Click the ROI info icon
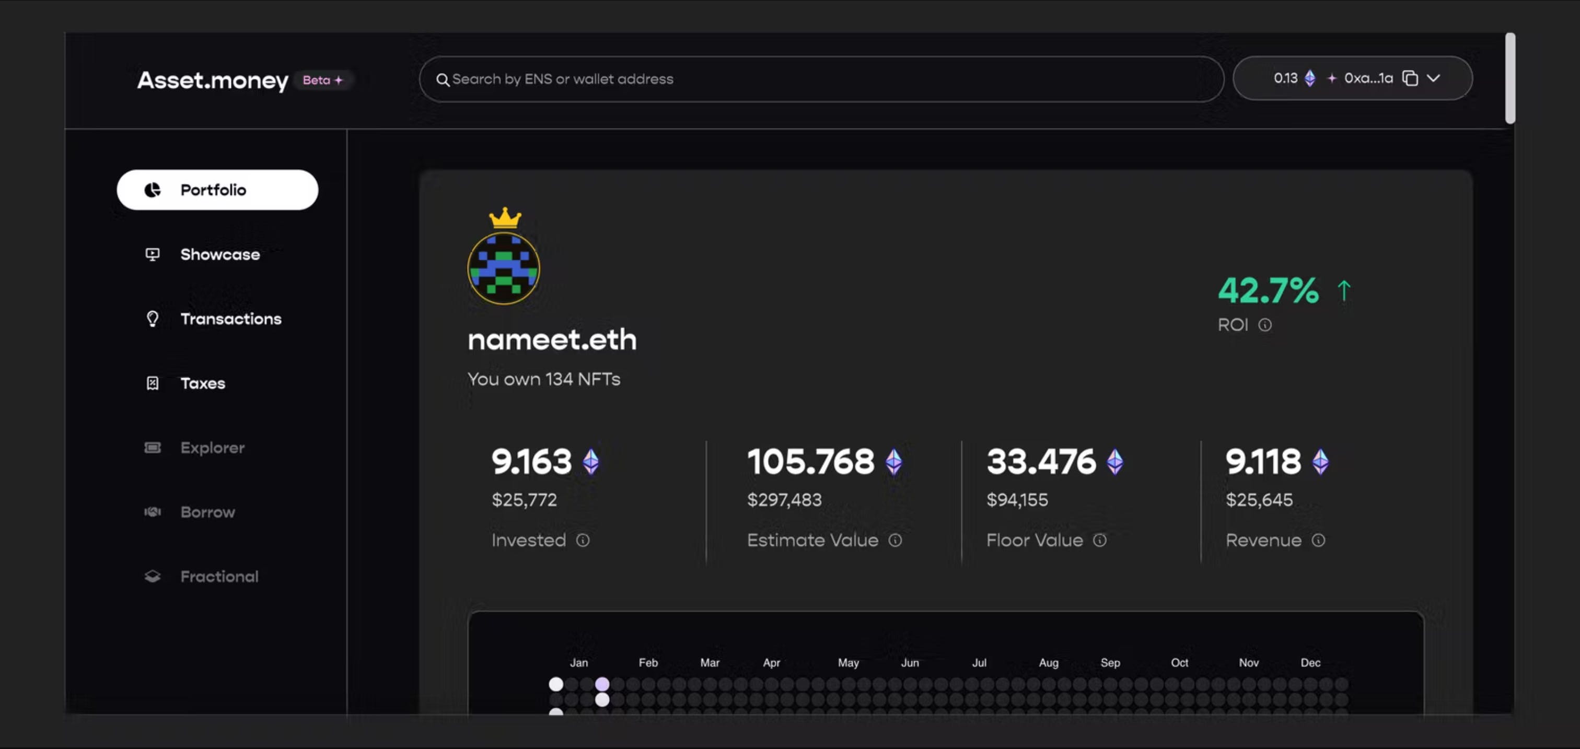The width and height of the screenshot is (1580, 749). pos(1265,325)
